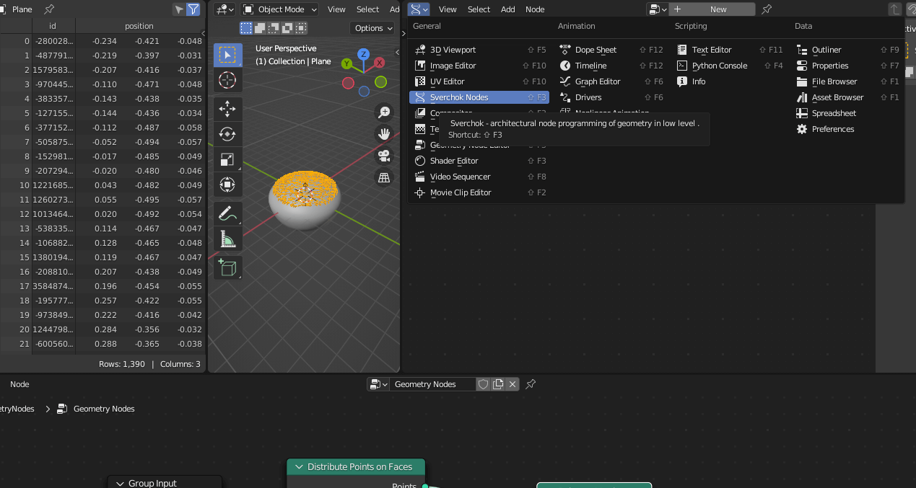Set selection mode to new selection
The image size is (916, 488).
(246, 28)
